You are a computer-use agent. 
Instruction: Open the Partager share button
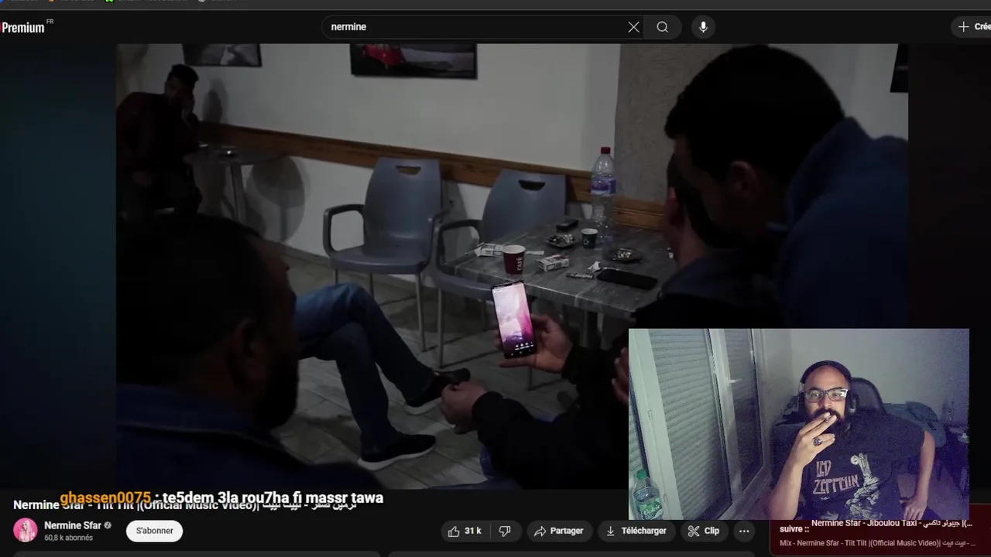[x=558, y=531]
